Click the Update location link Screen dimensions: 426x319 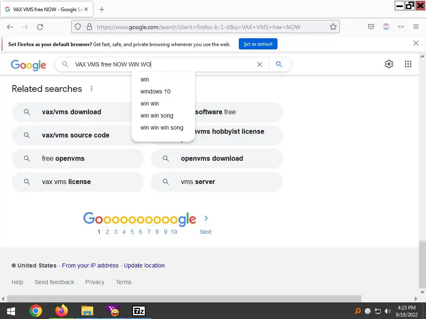coord(144,265)
